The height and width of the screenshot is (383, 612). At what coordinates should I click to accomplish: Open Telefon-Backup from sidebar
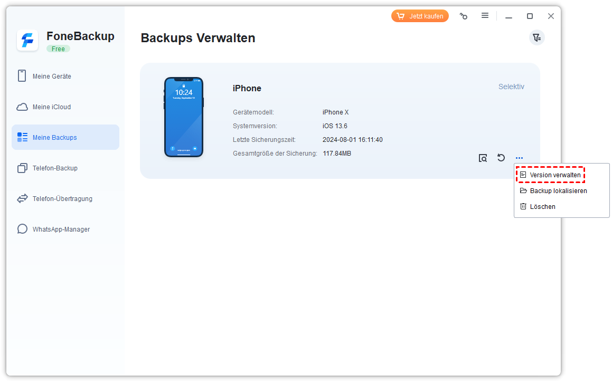click(55, 168)
